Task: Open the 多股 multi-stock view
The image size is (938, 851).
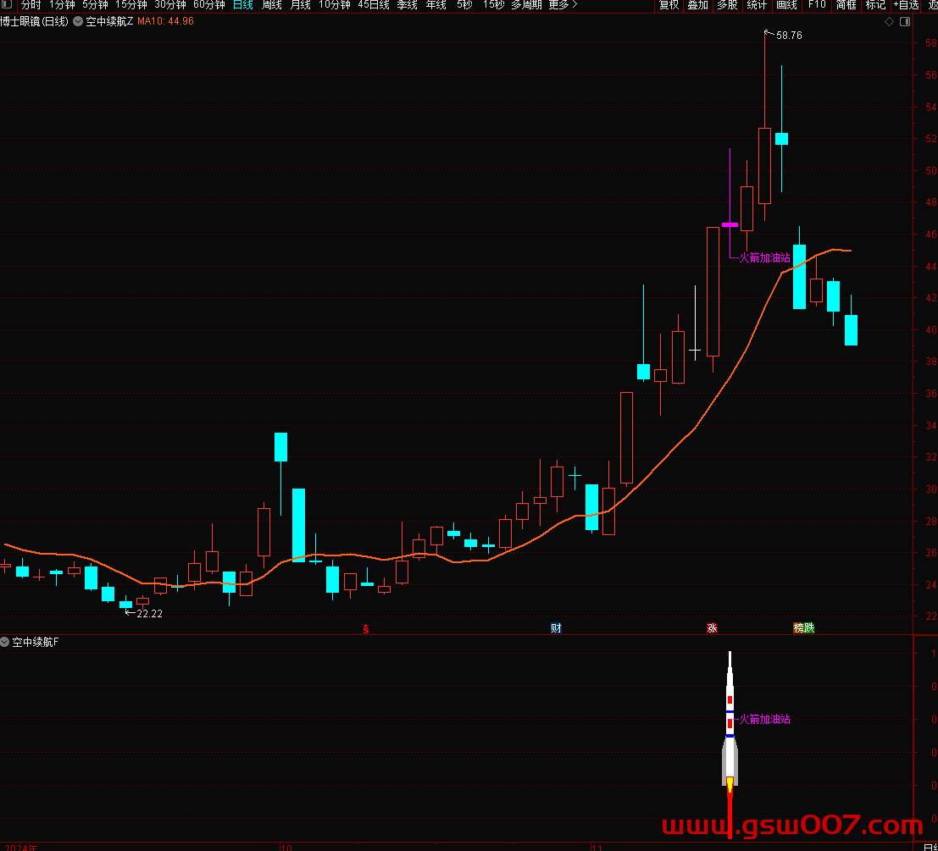Action: pyautogui.click(x=727, y=5)
